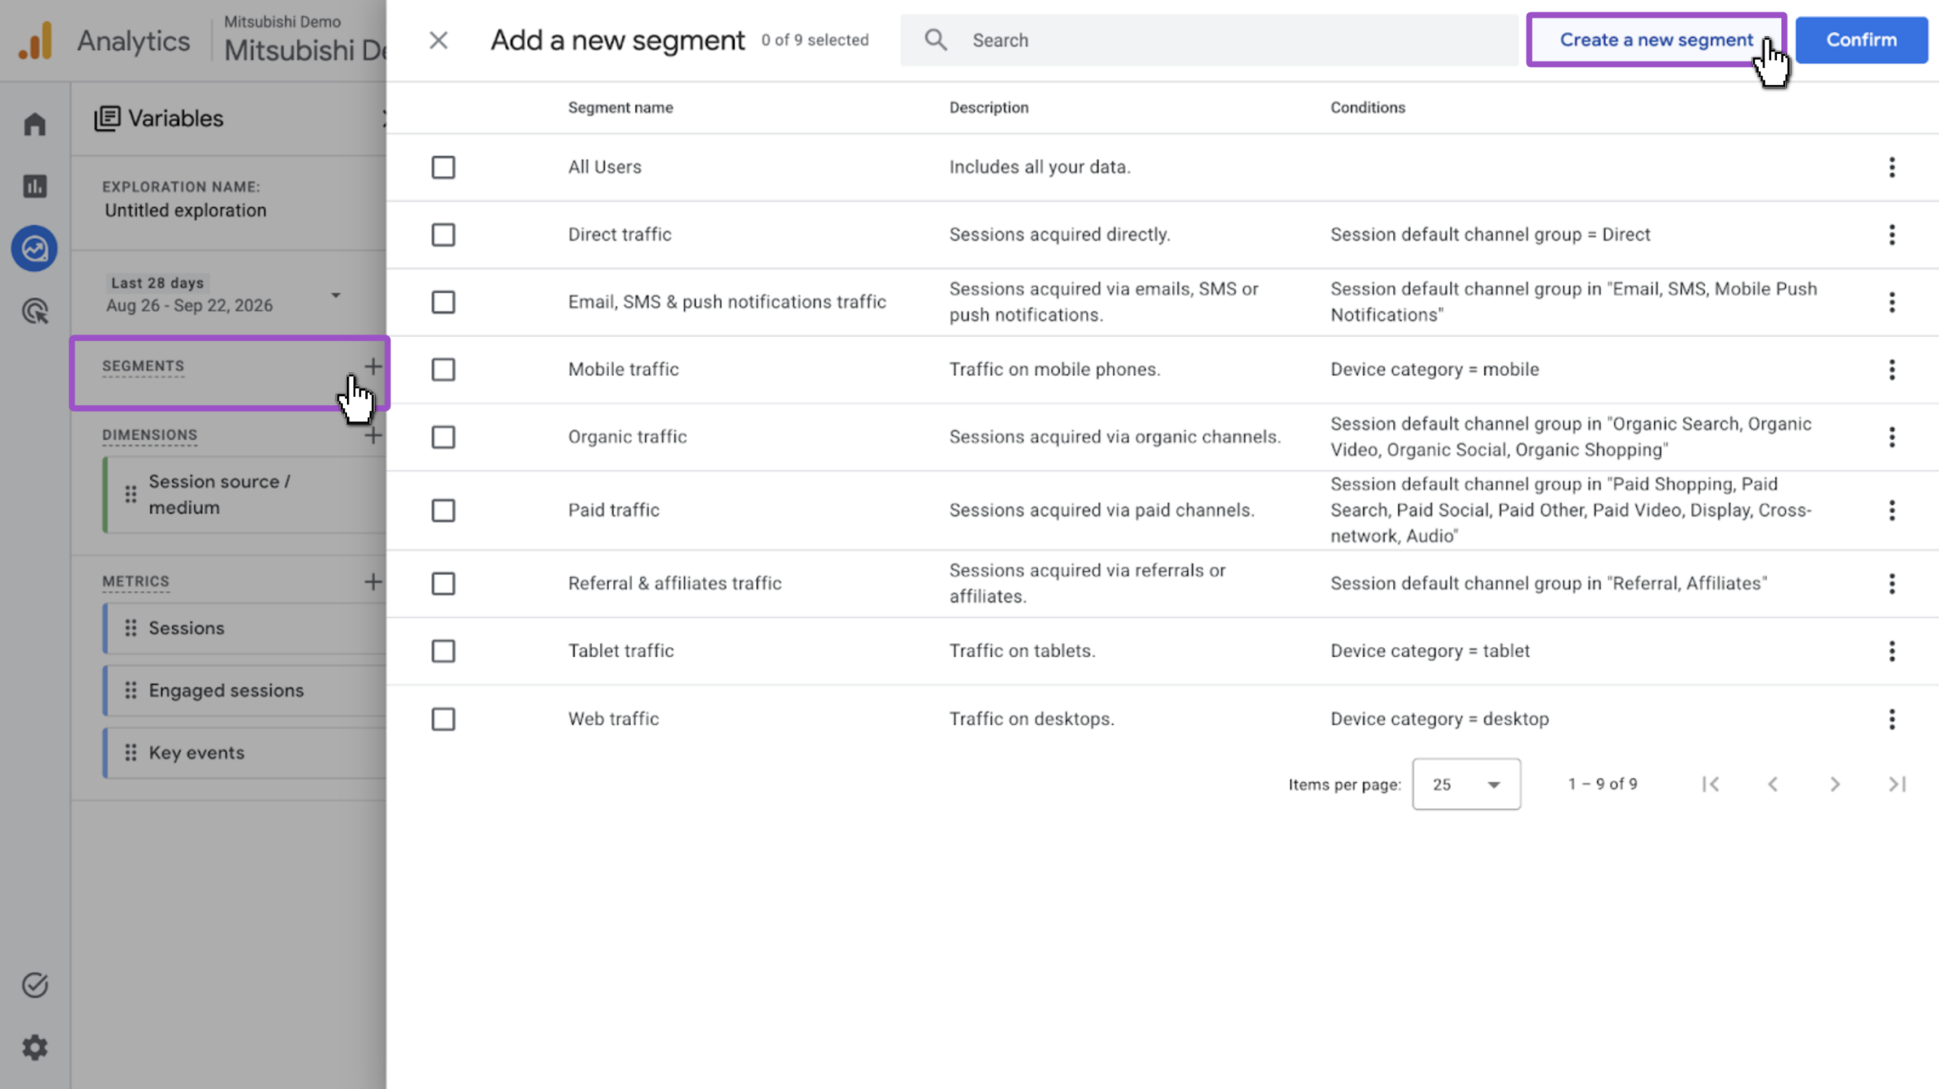This screenshot has width=1939, height=1089.
Task: Check the Direct traffic segment checkbox
Action: pyautogui.click(x=443, y=235)
